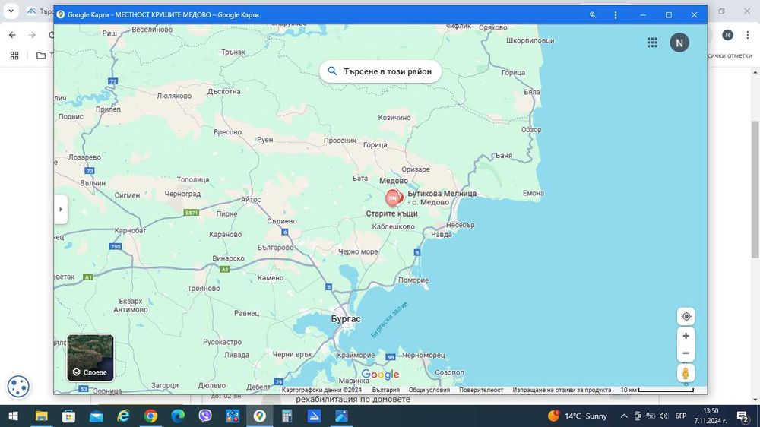Viewport: 760px width, 427px height.
Task: Open the three-dot menu in the Maps title bar
Action: [x=616, y=15]
